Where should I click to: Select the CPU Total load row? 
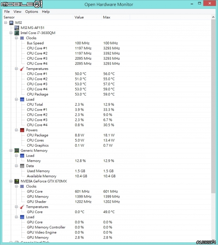[x=107, y=104]
